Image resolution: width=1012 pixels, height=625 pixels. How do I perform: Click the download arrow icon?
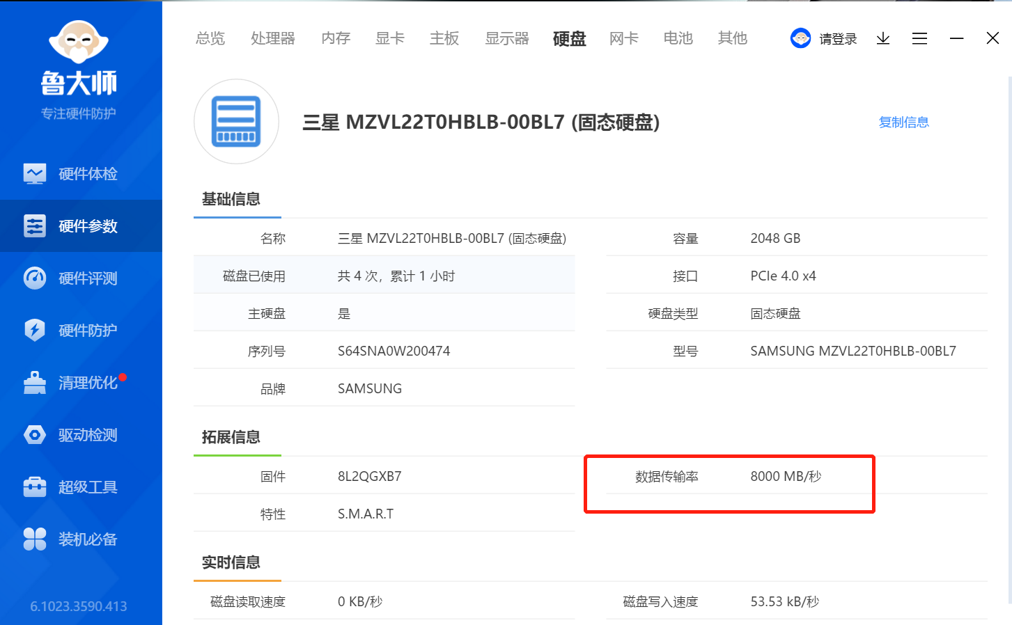tap(883, 38)
